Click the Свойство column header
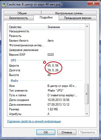The height and width of the screenshot is (140, 101). coord(26,27)
